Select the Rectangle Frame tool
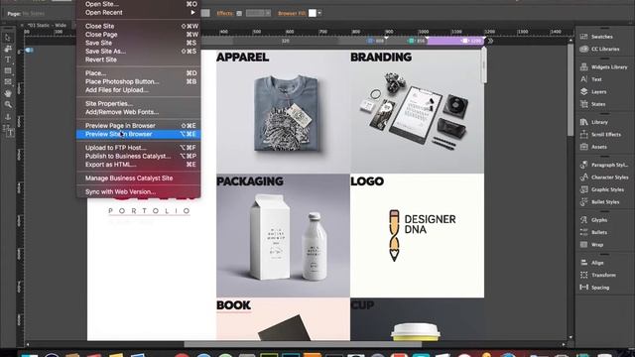The height and width of the screenshot is (357, 635). coord(7,81)
